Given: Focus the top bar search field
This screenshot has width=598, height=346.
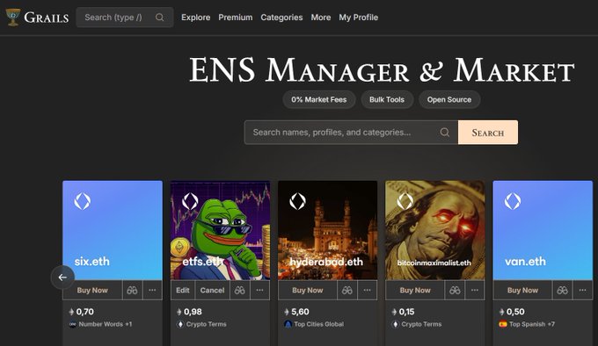Looking at the screenshot, I should 125,18.
